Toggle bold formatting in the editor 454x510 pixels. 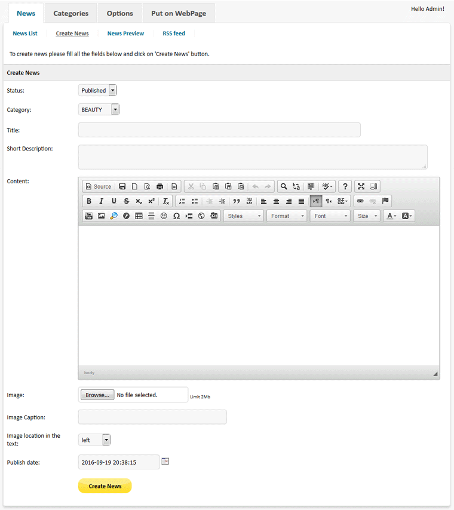tap(88, 201)
